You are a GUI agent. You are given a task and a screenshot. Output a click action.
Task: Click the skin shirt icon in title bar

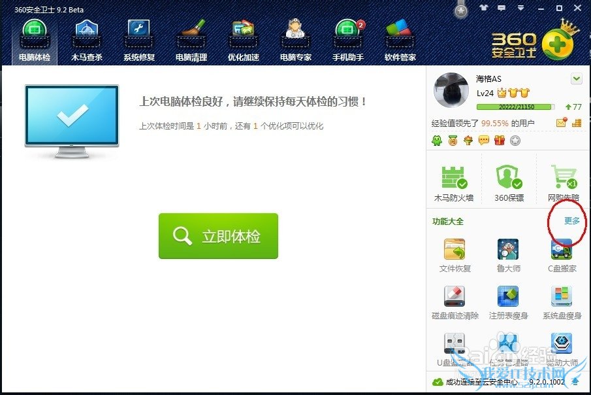coord(484,8)
